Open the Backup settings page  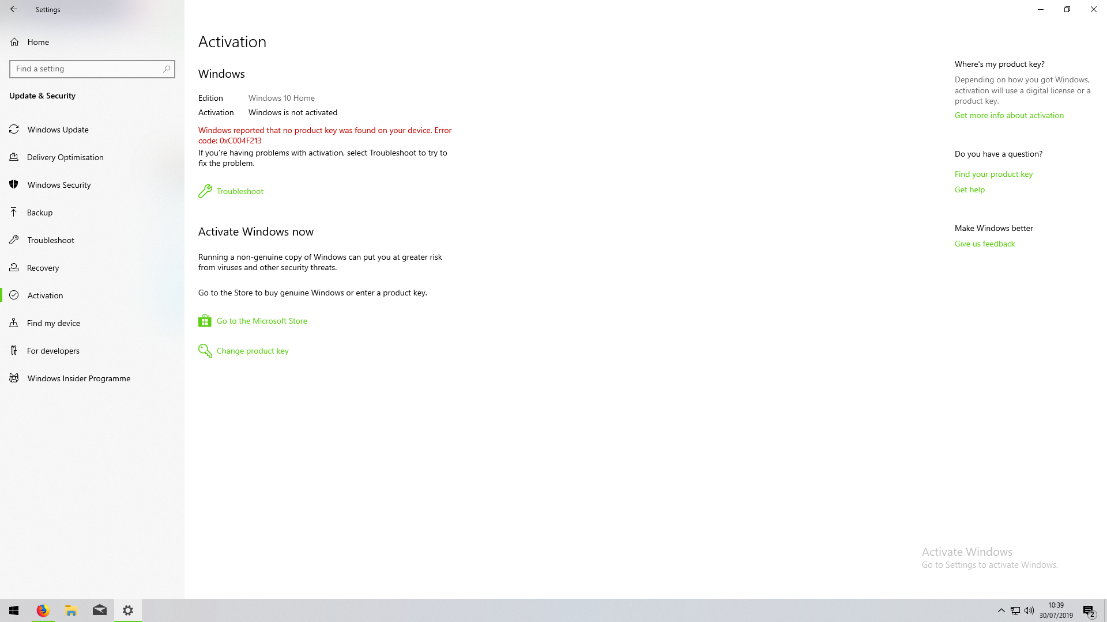pos(92,213)
